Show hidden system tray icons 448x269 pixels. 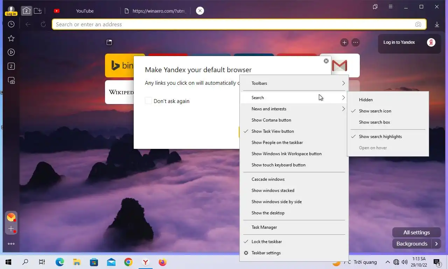388,262
